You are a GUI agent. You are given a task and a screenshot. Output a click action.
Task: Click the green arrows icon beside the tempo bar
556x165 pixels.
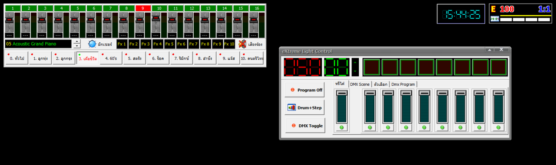(x=494, y=19)
